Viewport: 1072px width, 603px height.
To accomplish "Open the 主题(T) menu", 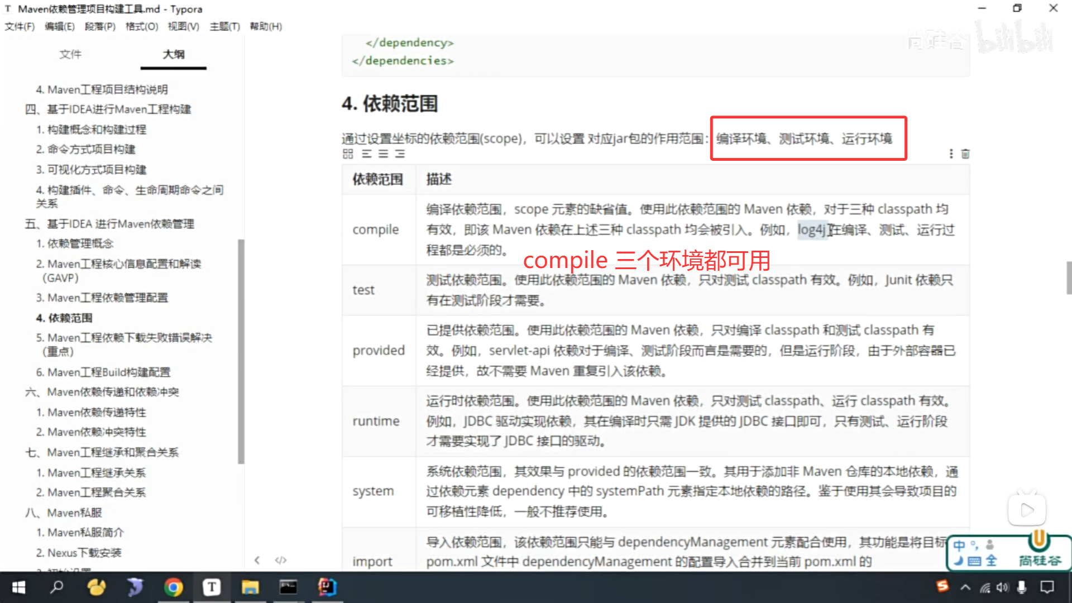I will click(224, 26).
